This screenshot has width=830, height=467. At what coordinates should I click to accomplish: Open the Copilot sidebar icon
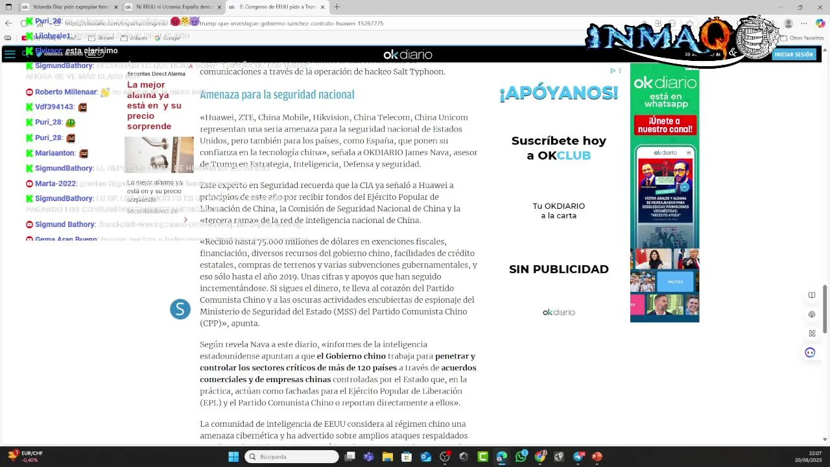click(820, 23)
